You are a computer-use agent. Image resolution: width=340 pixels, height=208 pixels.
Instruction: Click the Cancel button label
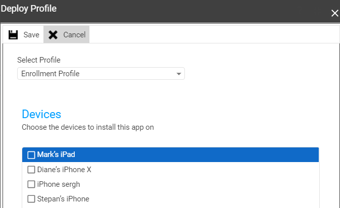tap(74, 35)
